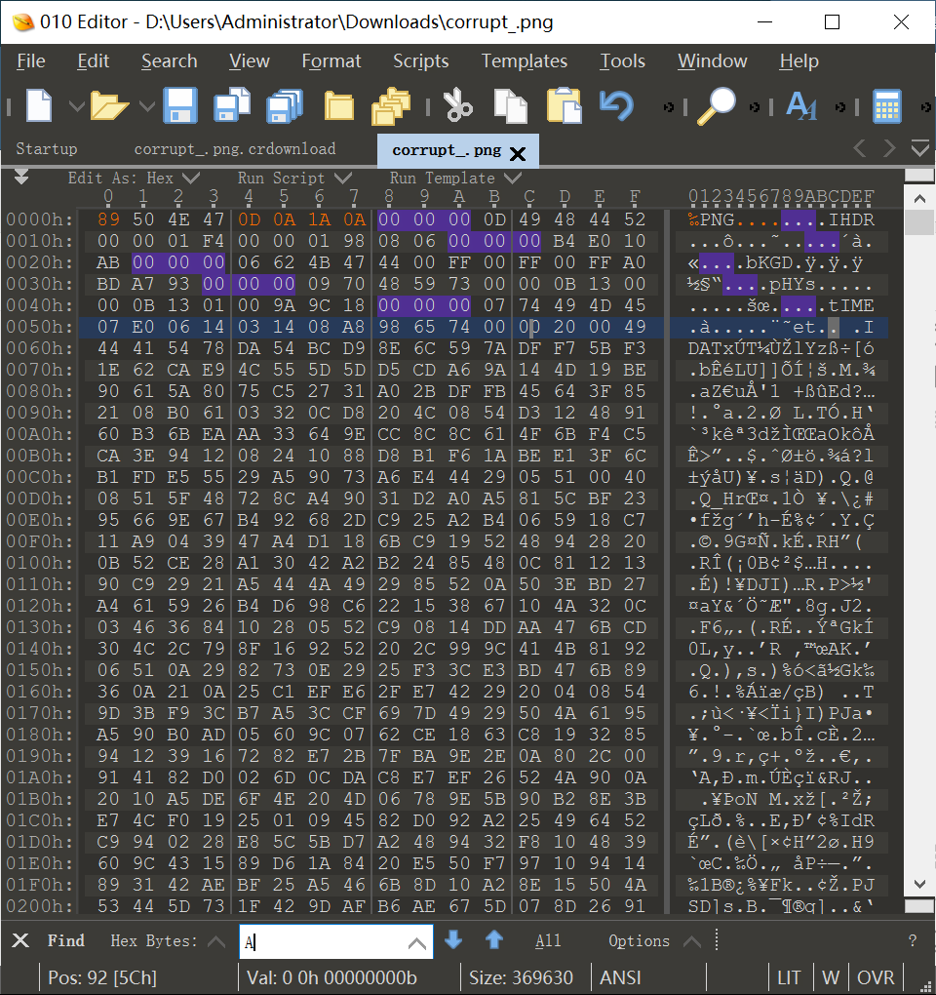The image size is (936, 995).
Task: Click the Calculator icon
Action: tap(886, 106)
